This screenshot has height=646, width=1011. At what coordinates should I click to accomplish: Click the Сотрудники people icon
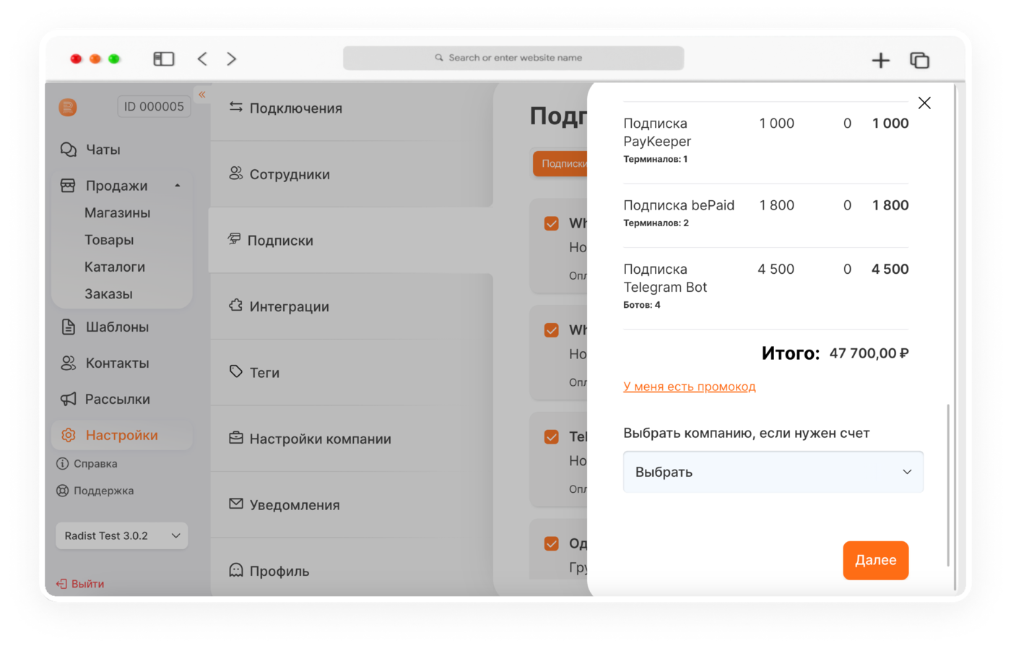(236, 173)
